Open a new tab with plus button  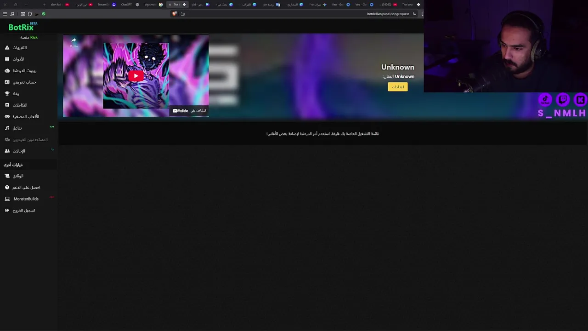(x=44, y=5)
